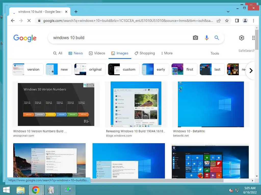Open Chrome three-dot menu
This screenshot has width=261, height=195.
[x=253, y=21]
